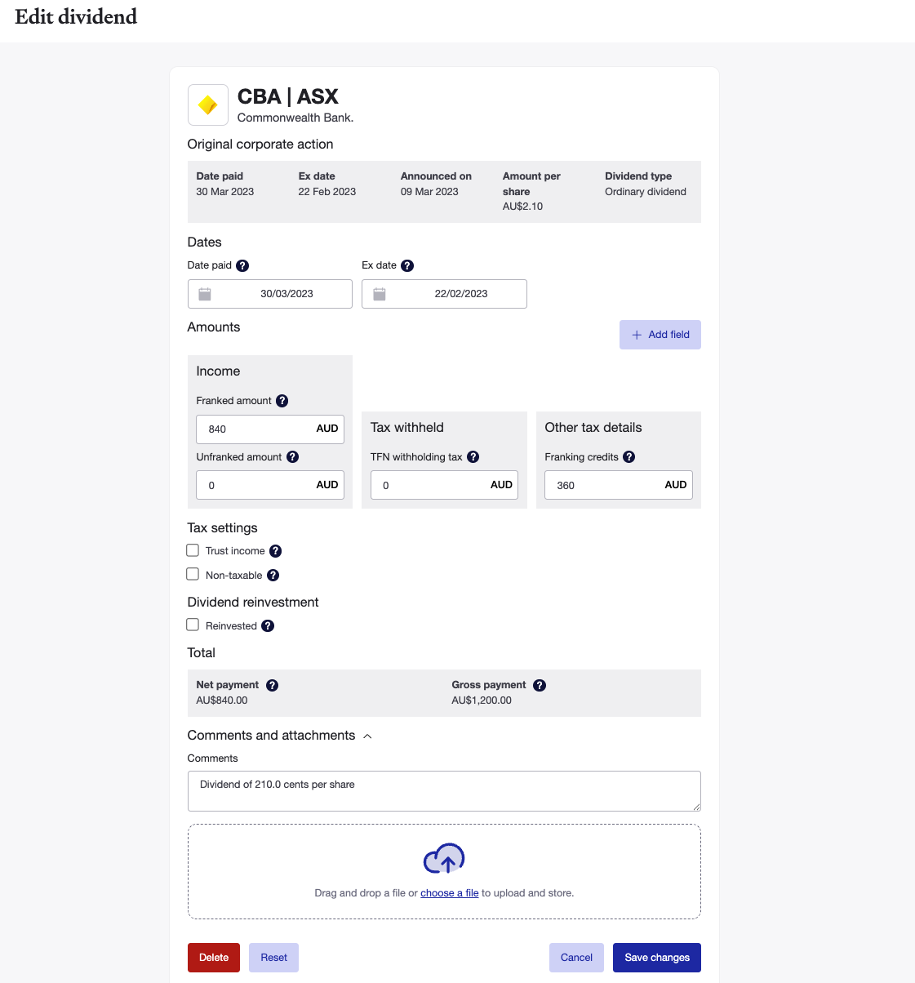Tick the Non-taxable checkbox
Viewport: 915px width, 983px height.
[x=193, y=574]
